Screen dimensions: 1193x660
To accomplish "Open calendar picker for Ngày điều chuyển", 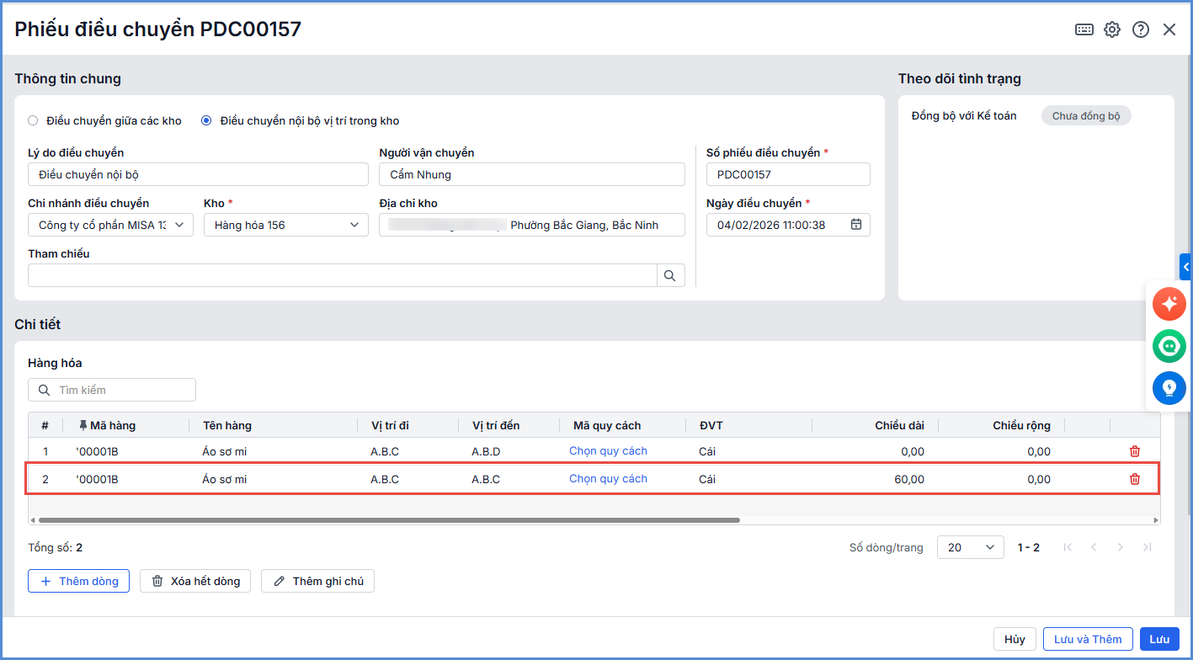I will coord(856,225).
